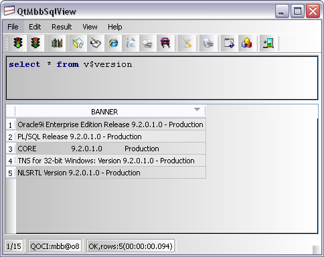Click the pencil and notepad toolbar icon
The height and width of the screenshot is (257, 324).
(x=96, y=43)
